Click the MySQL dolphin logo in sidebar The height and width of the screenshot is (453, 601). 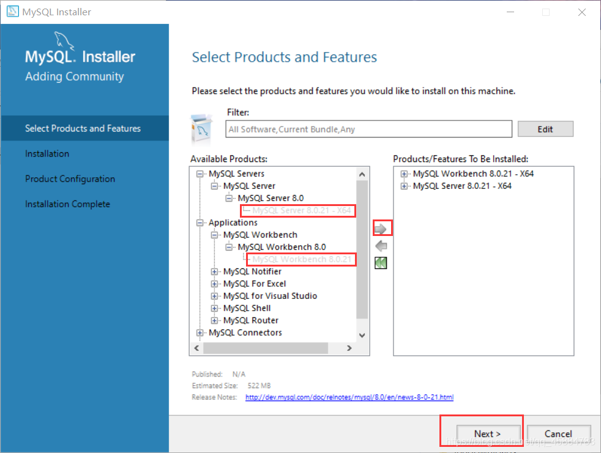(64, 41)
